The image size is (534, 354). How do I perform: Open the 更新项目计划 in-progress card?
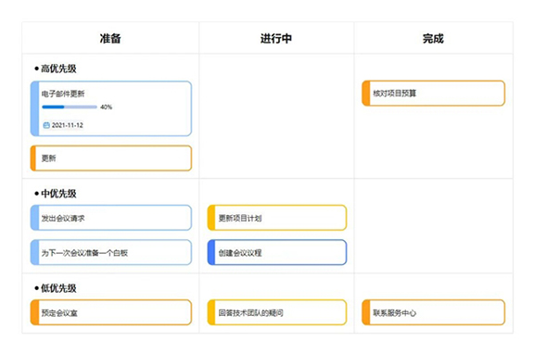(x=277, y=218)
